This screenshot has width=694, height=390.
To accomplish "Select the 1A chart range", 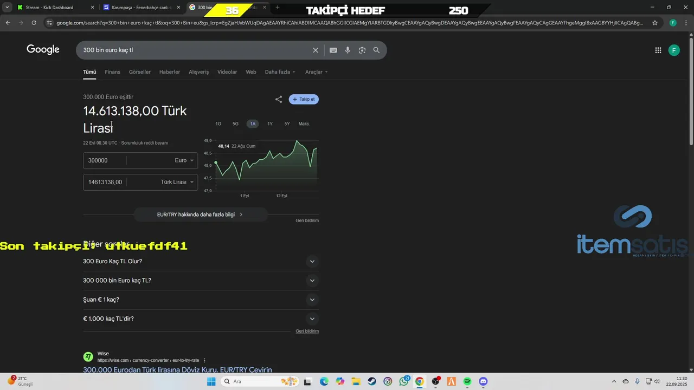I will [253, 124].
